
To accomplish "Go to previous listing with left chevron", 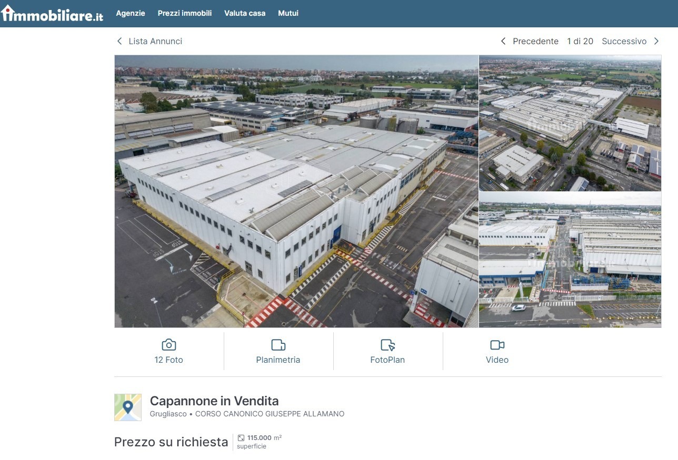I will tap(503, 41).
